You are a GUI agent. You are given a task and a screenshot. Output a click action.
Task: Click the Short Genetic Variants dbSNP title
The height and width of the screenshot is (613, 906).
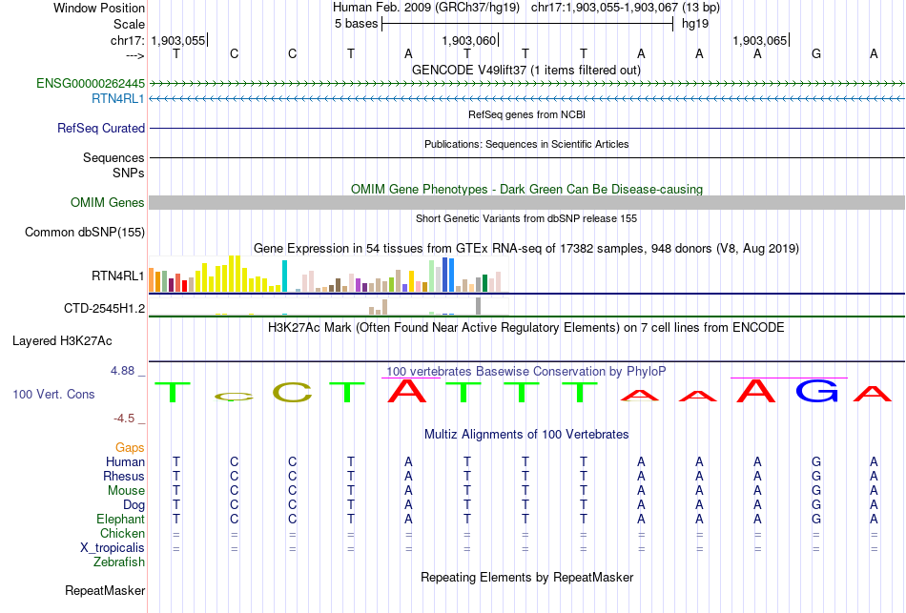pyautogui.click(x=526, y=218)
